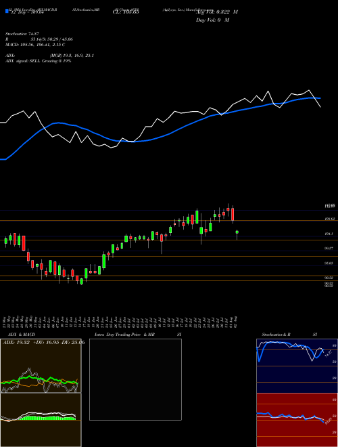Click 'ADX signal: SELL Growing @ 19%' text

(x=38, y=61)
